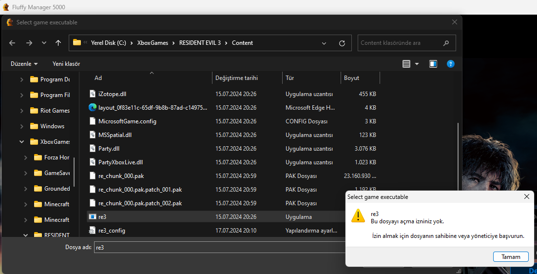Select the MSSpatial.dll file icon

coord(92,135)
